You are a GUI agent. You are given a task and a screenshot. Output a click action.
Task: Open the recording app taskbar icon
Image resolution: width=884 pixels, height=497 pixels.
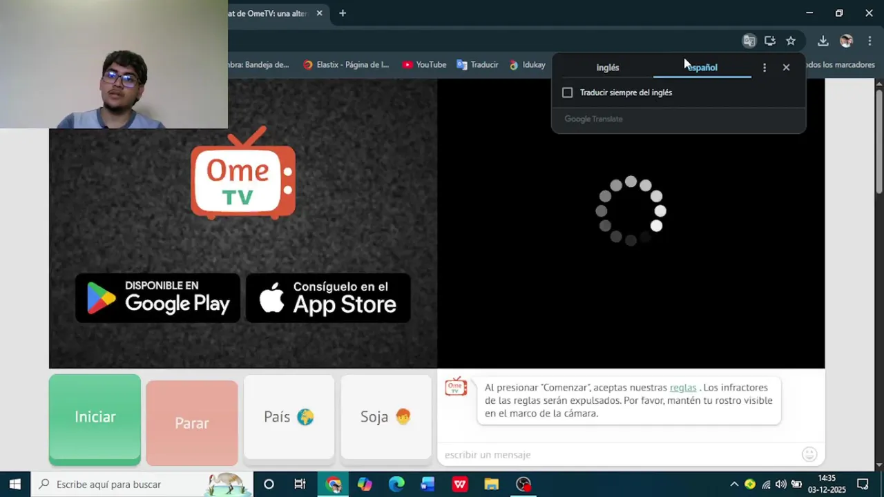click(x=523, y=484)
